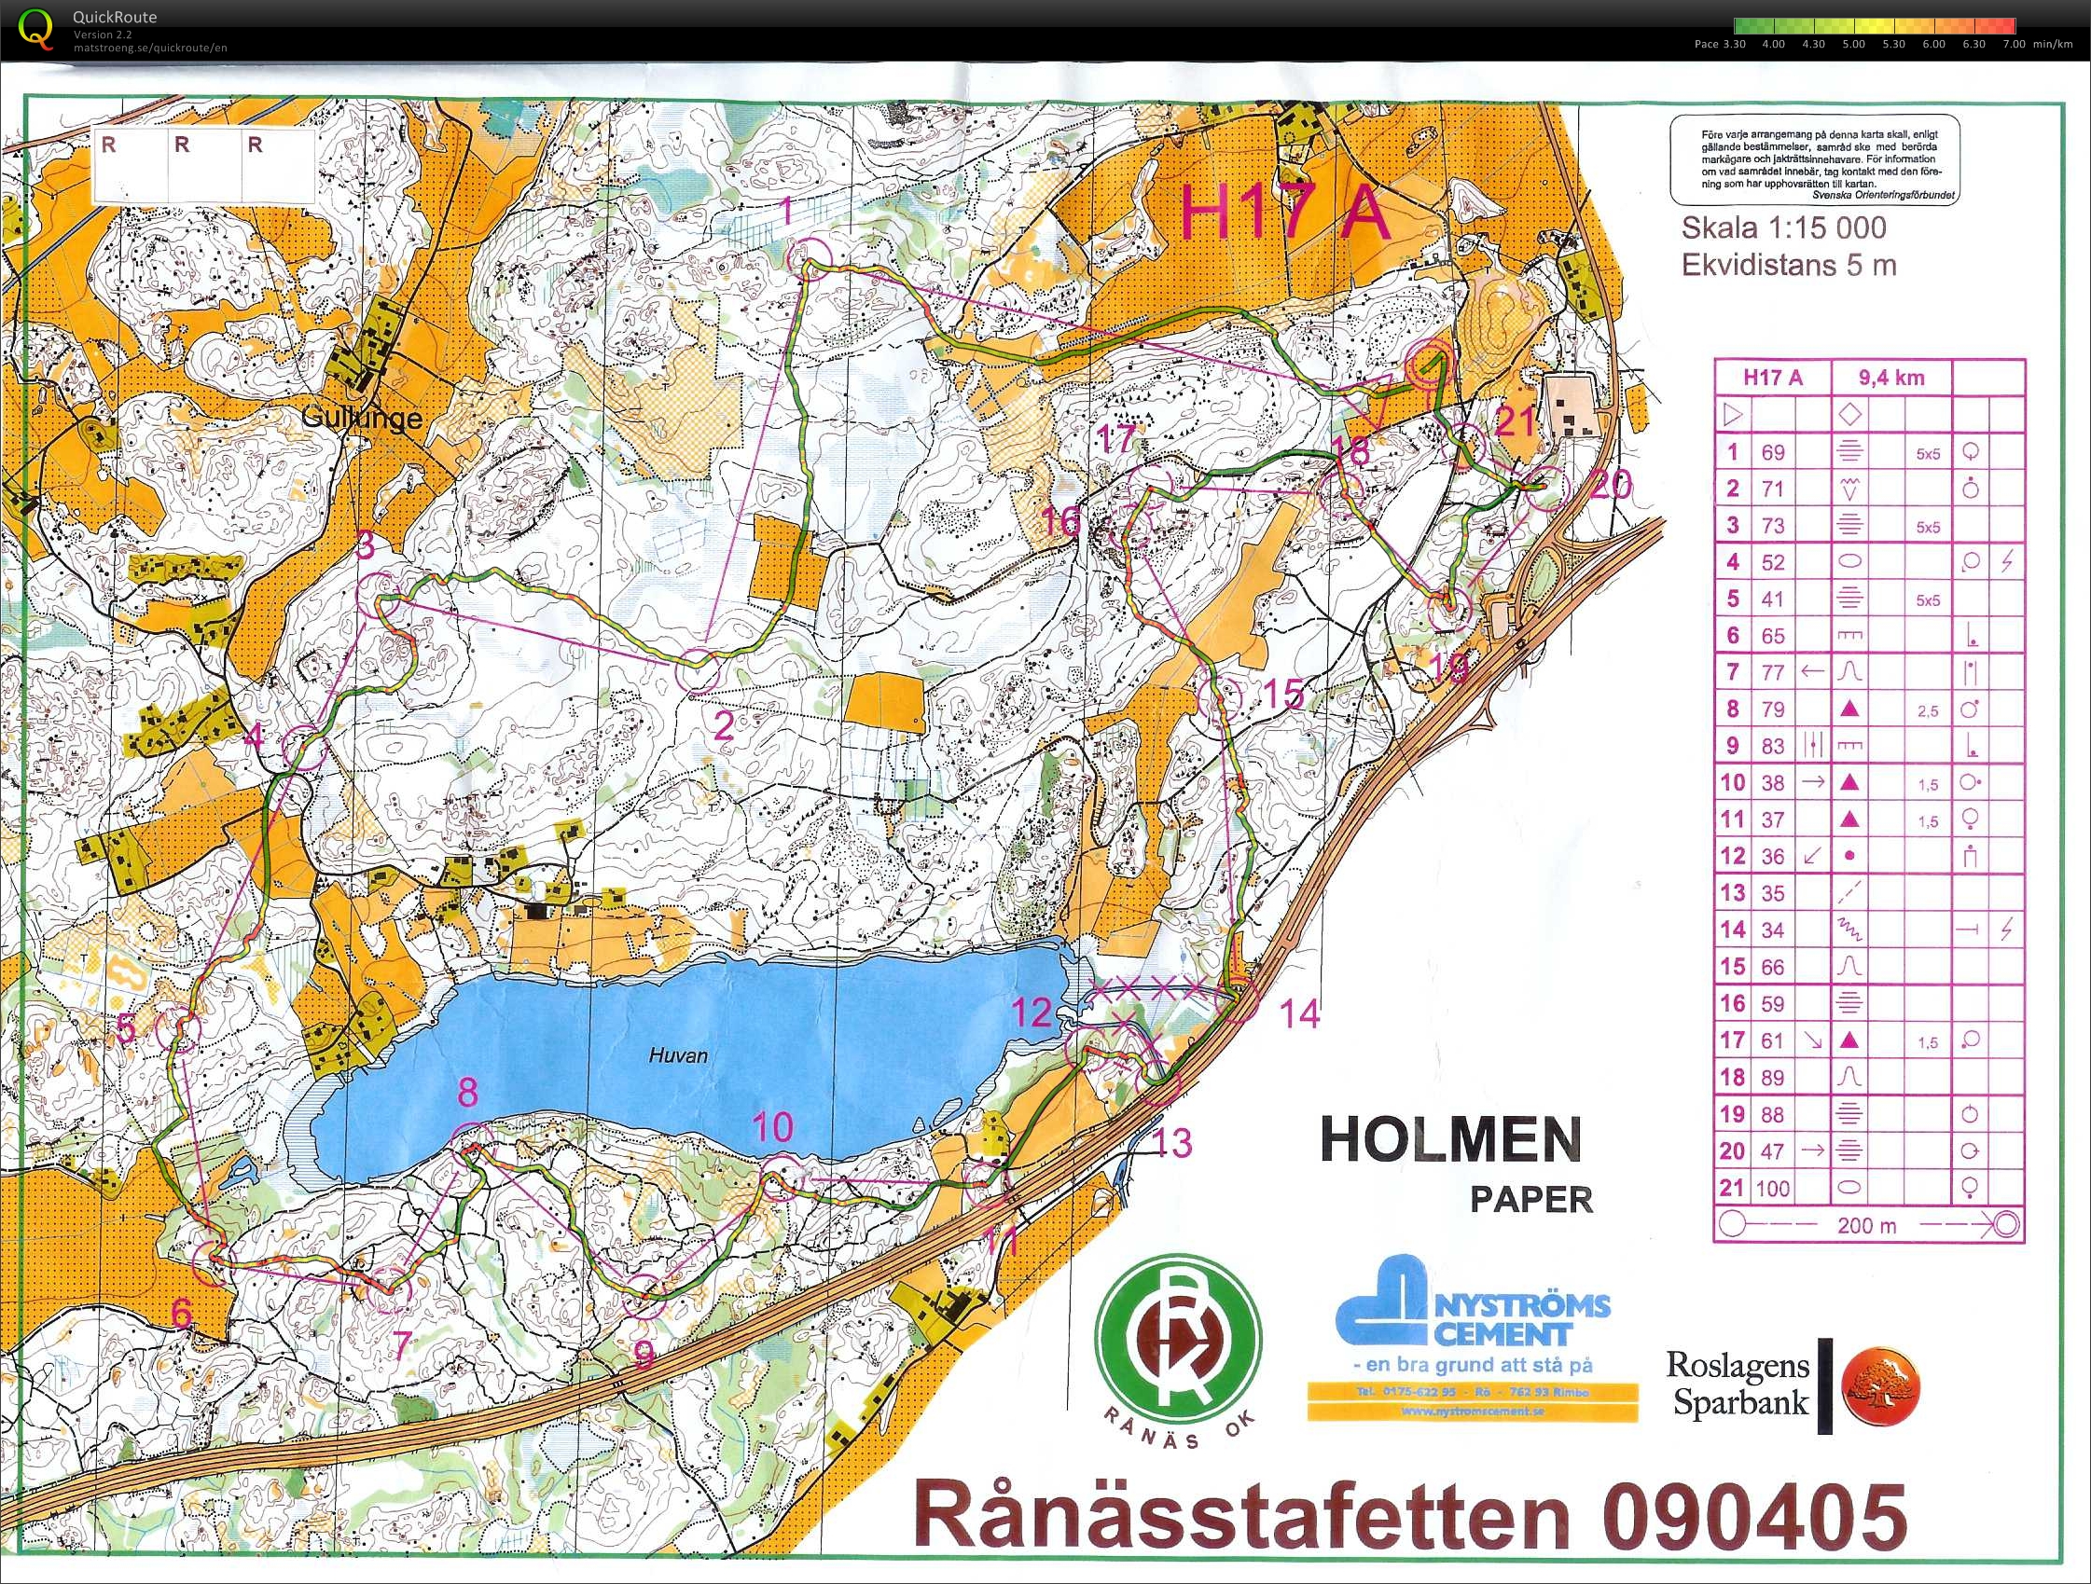The height and width of the screenshot is (1584, 2091).
Task: Click the QuickRoute title text in header
Action: click(115, 17)
